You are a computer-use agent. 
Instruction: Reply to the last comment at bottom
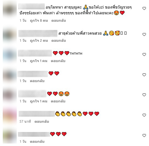coord(37,142)
